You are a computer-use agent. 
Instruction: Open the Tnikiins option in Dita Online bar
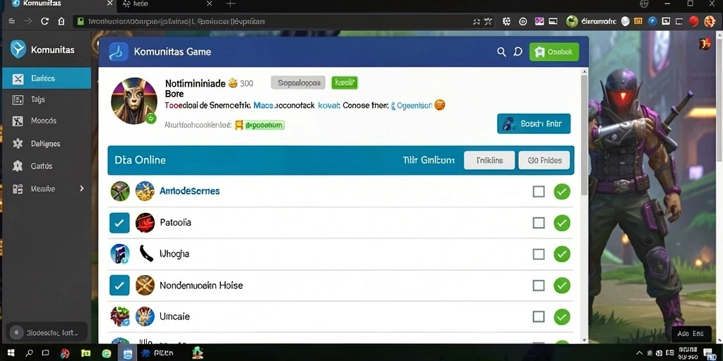[x=489, y=160]
